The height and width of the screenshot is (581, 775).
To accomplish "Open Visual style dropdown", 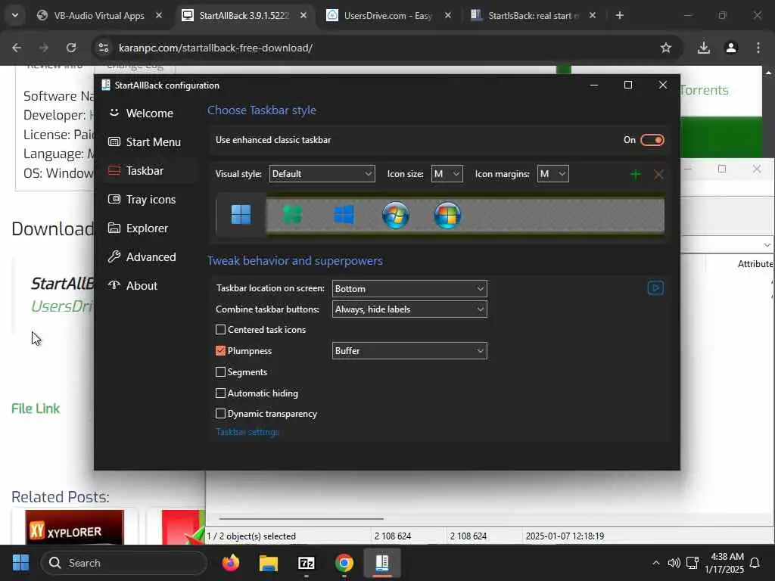I will [322, 174].
